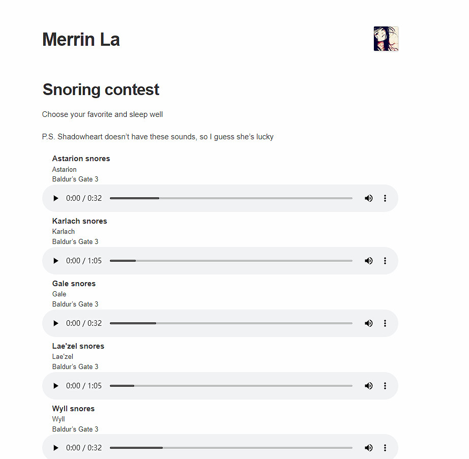Mute the Lae'zel snores player
469x459 pixels.
tap(369, 386)
